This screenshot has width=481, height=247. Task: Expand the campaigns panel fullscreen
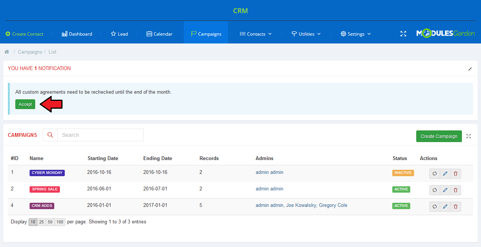(469, 136)
